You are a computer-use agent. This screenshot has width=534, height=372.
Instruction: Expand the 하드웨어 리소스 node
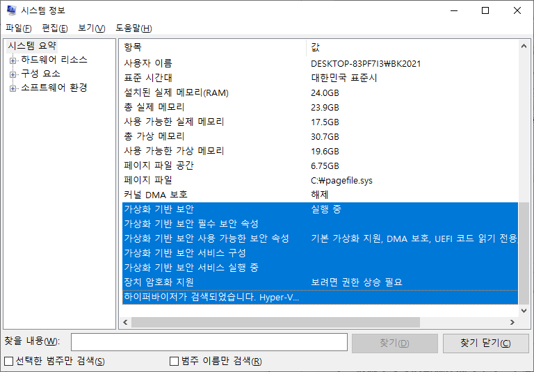point(13,60)
